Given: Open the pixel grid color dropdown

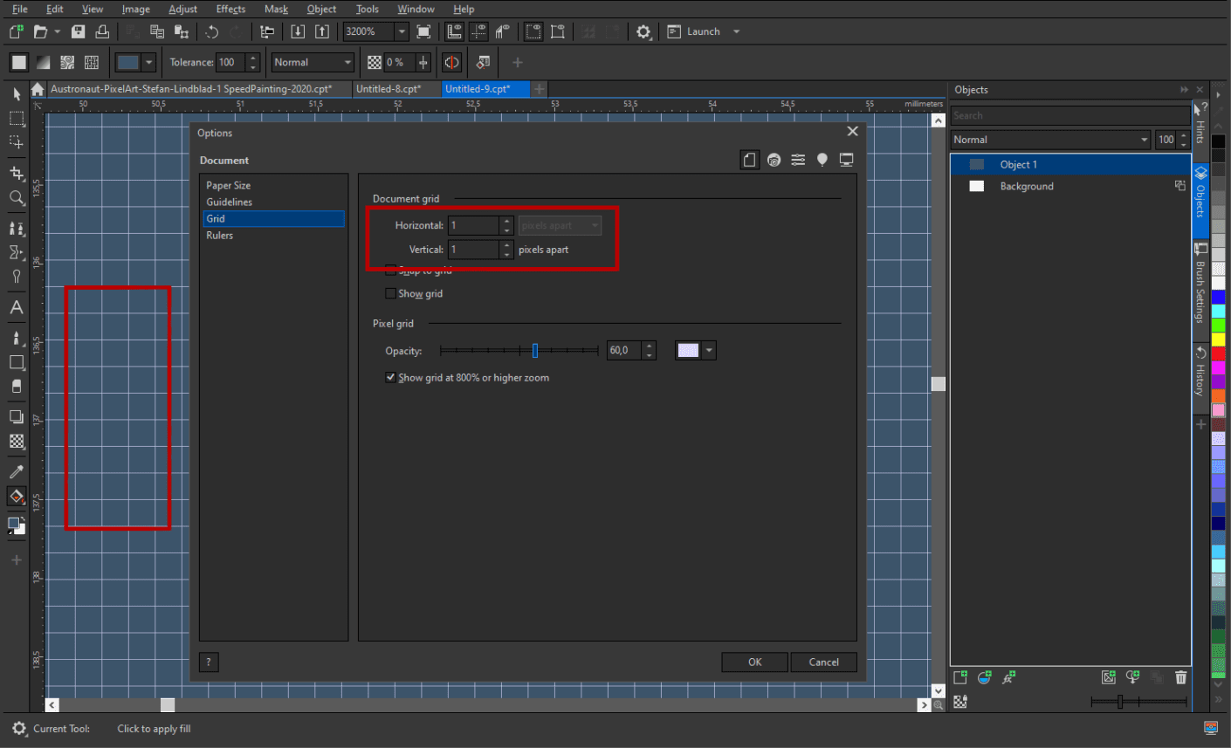Looking at the screenshot, I should click(709, 350).
